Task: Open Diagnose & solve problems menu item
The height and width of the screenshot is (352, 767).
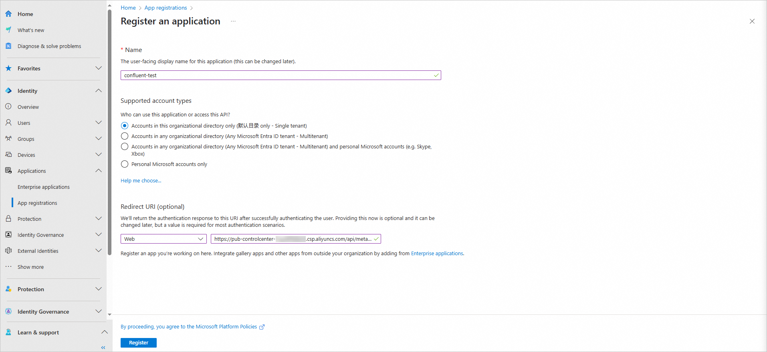Action: [x=49, y=46]
